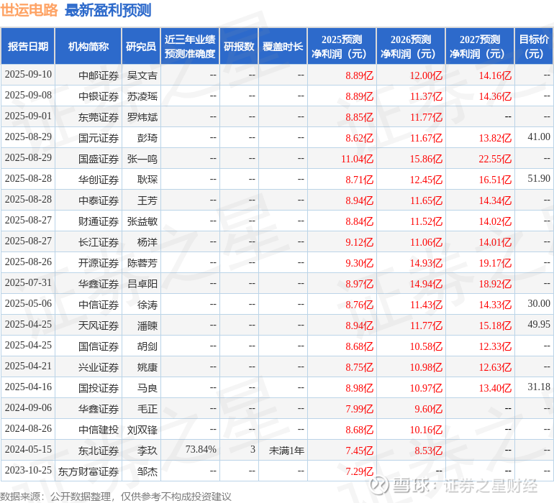The image size is (554, 503).
Task: Click analyst name 刘双锋
Action: [142, 430]
